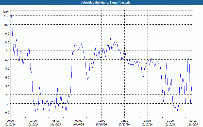
Task: Select the '10/10/24' date under 06:00
Action: coord(56,124)
